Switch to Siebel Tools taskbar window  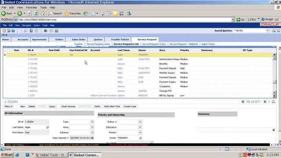[51, 155]
